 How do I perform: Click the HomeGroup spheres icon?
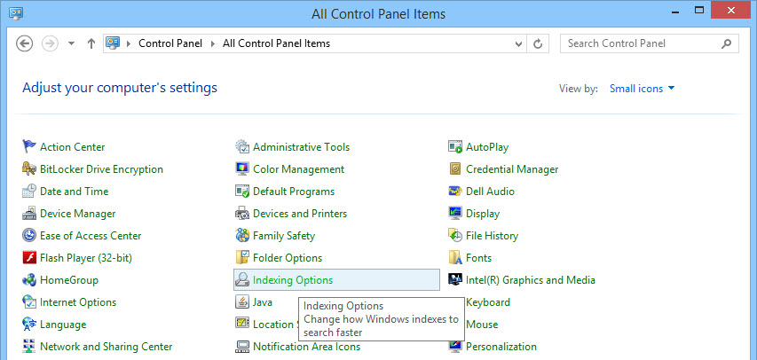[x=29, y=280]
